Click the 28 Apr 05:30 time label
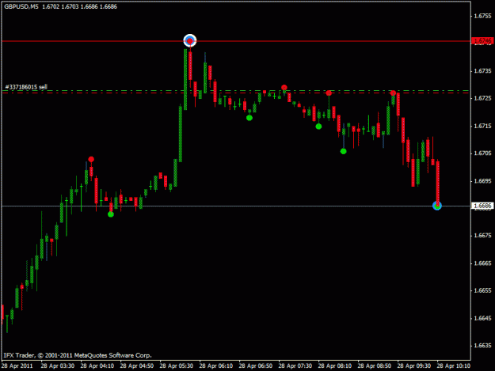The height and width of the screenshot is (371, 495). pos(177,366)
